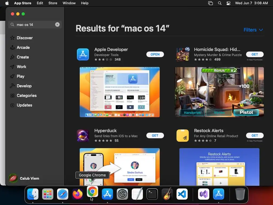Open the Apple Developer app
The image size is (273, 205).
pyautogui.click(x=155, y=54)
